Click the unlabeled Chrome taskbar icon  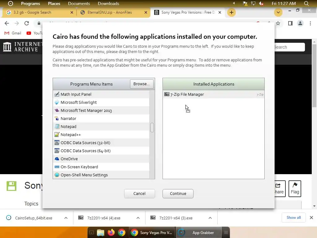(x=121, y=232)
